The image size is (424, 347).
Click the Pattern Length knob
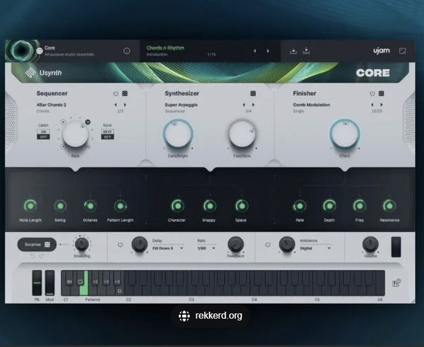click(120, 206)
